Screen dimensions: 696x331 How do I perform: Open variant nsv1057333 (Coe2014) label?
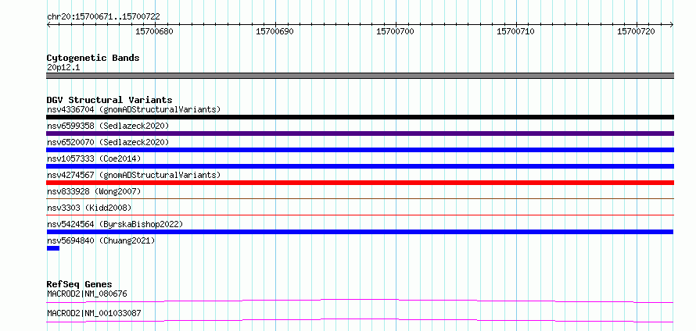94,158
